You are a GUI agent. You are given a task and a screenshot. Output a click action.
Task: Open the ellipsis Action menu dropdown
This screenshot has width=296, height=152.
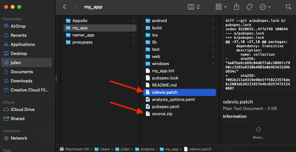click(265, 7)
